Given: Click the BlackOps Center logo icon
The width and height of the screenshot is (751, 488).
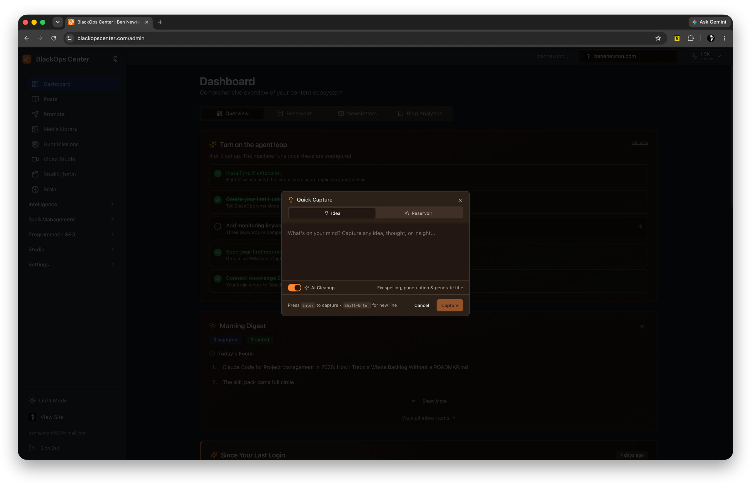Looking at the screenshot, I should tap(27, 59).
